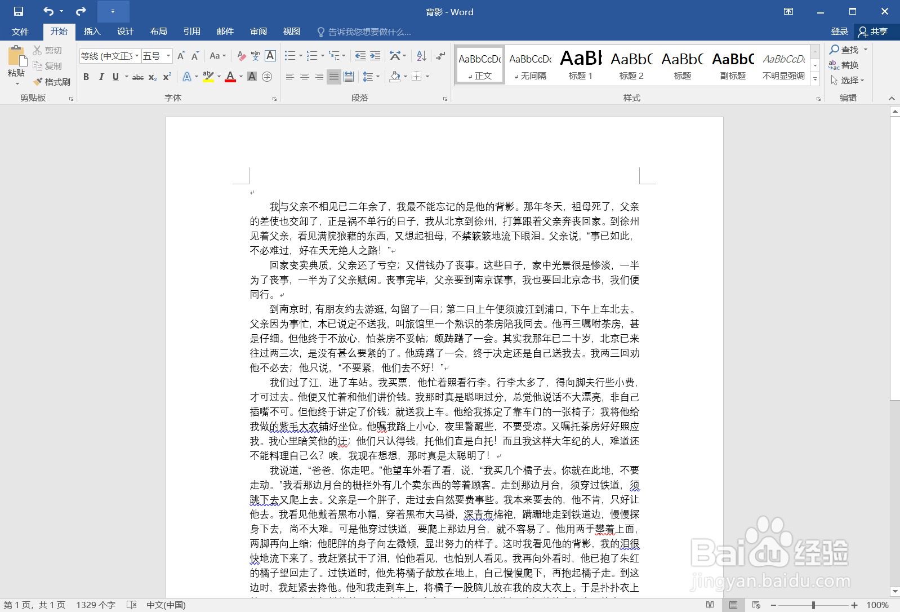Cut the selection with 剪切
This screenshot has height=612, width=900.
(x=47, y=50)
